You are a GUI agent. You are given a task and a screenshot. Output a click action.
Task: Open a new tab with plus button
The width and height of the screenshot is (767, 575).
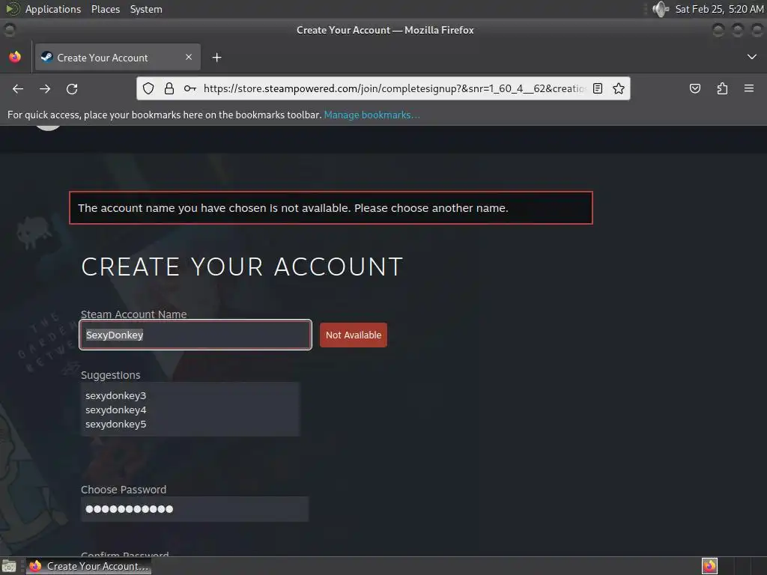pos(216,58)
